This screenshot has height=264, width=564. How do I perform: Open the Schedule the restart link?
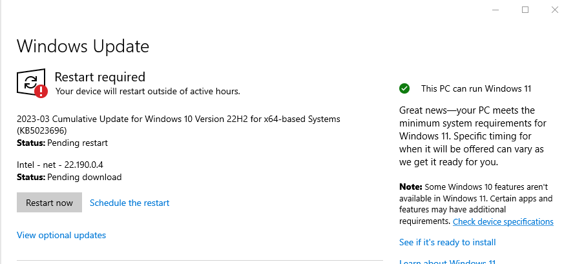click(129, 203)
